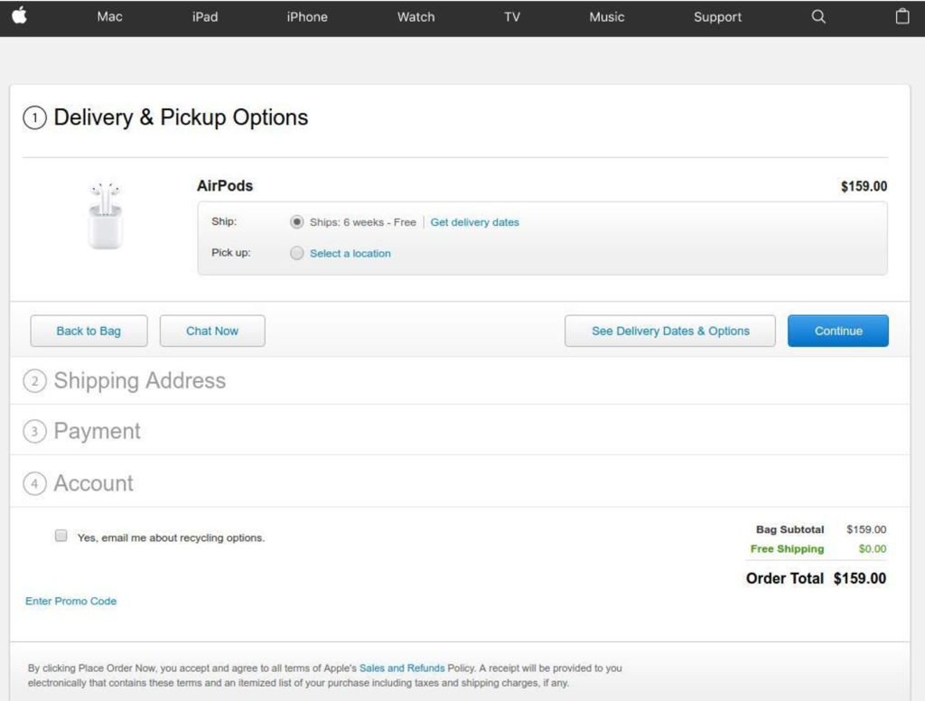Click See Delivery Dates & Options button
This screenshot has height=701, width=925.
click(670, 331)
